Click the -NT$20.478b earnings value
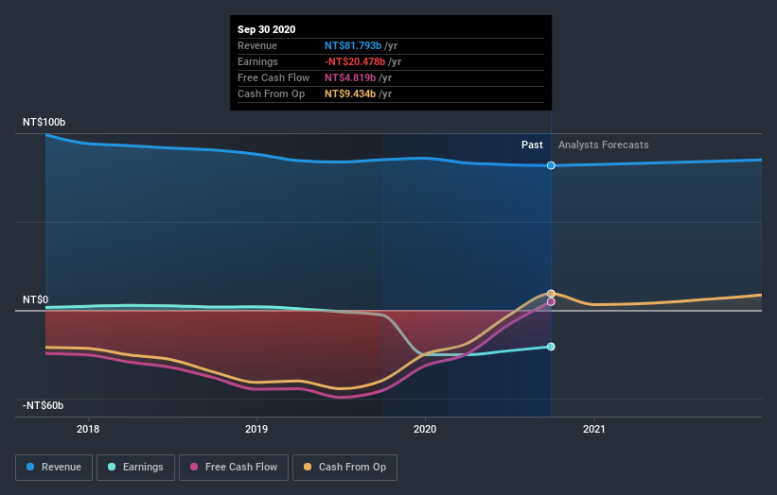The image size is (777, 495). coord(355,61)
